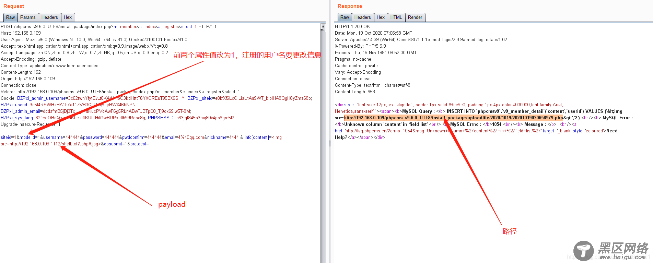
Task: Open the Hex tab in Request panel
Action: tap(68, 17)
